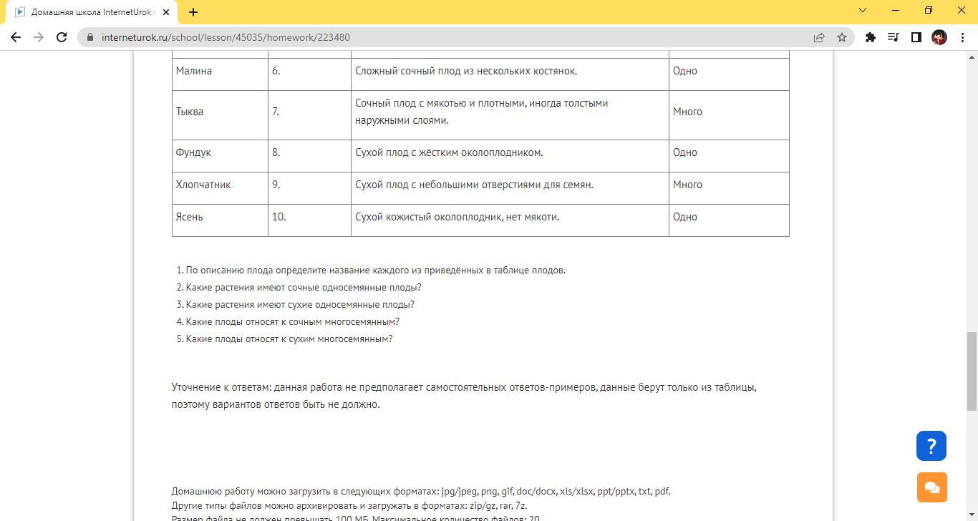Open the orange chat support button
The image size is (978, 521).
pyautogui.click(x=931, y=487)
